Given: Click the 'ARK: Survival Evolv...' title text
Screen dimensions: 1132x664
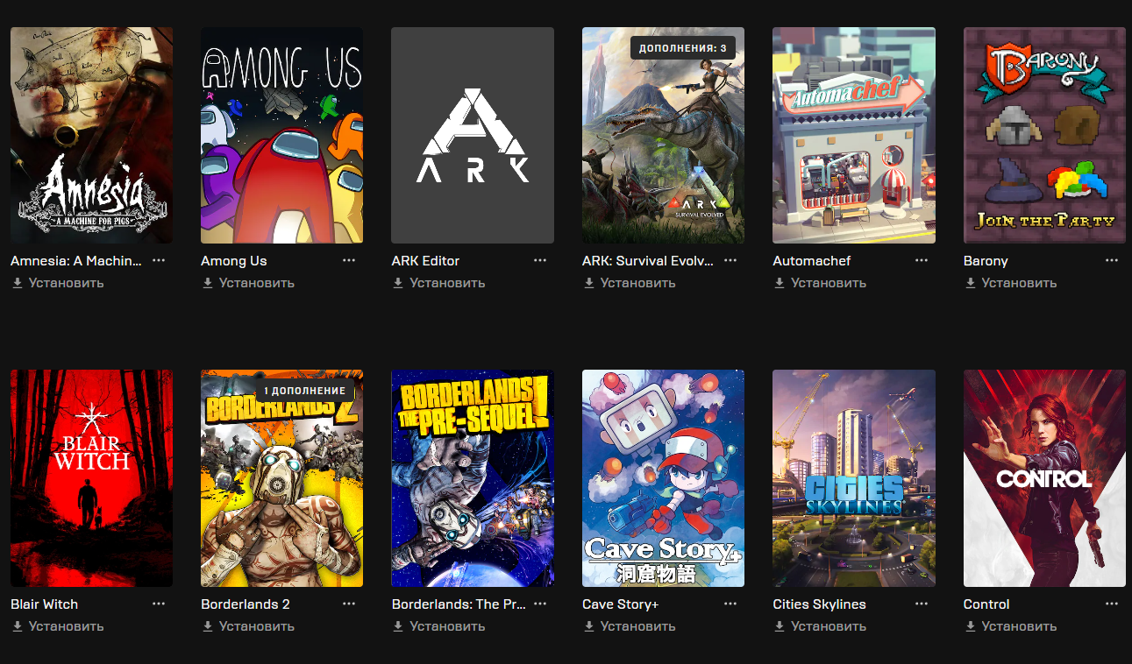Looking at the screenshot, I should click(648, 261).
